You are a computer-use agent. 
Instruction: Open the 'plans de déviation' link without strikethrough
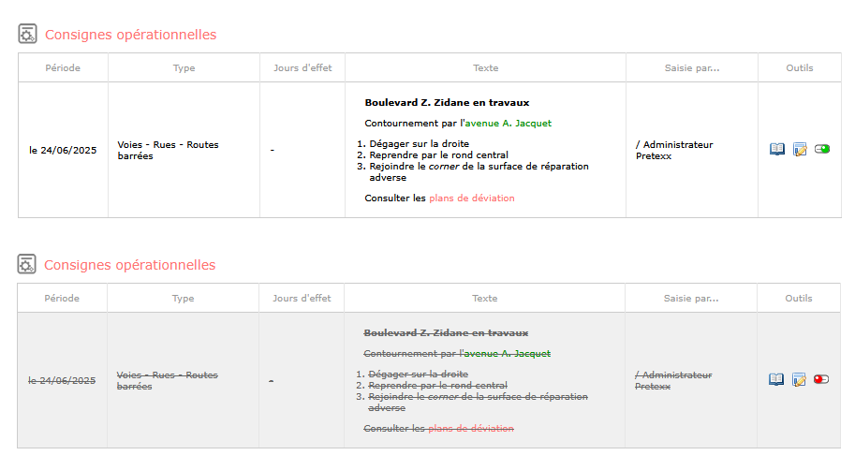click(x=472, y=198)
